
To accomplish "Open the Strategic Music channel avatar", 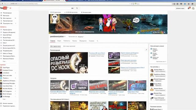I will (152, 71).
